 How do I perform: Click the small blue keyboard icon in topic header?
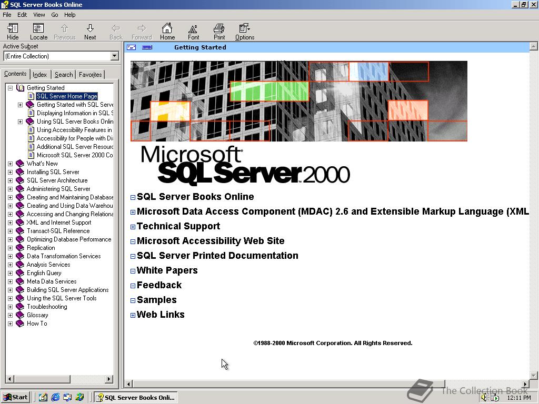[x=147, y=47]
